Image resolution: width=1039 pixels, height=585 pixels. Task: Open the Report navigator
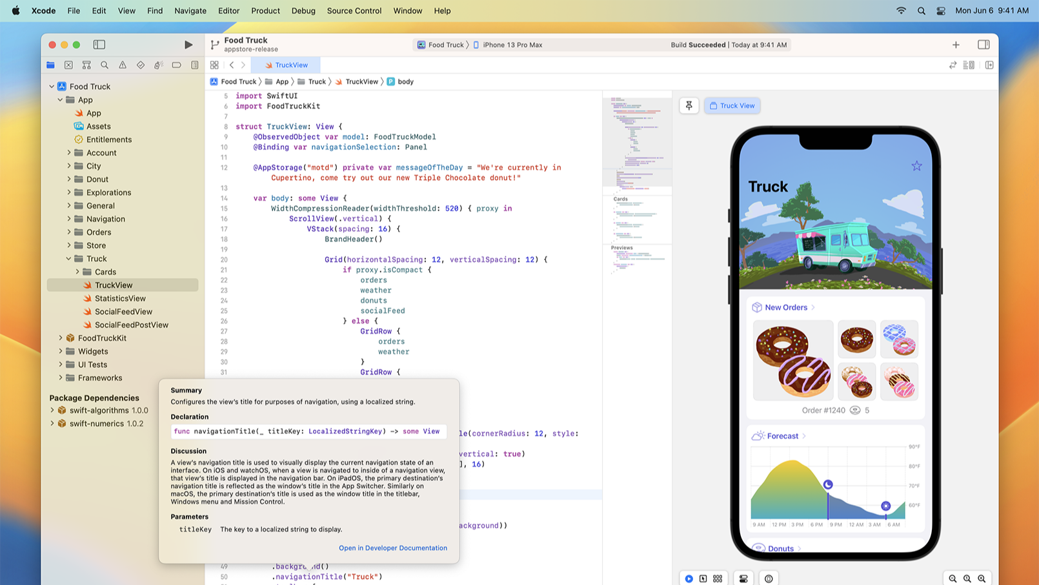[x=195, y=65]
